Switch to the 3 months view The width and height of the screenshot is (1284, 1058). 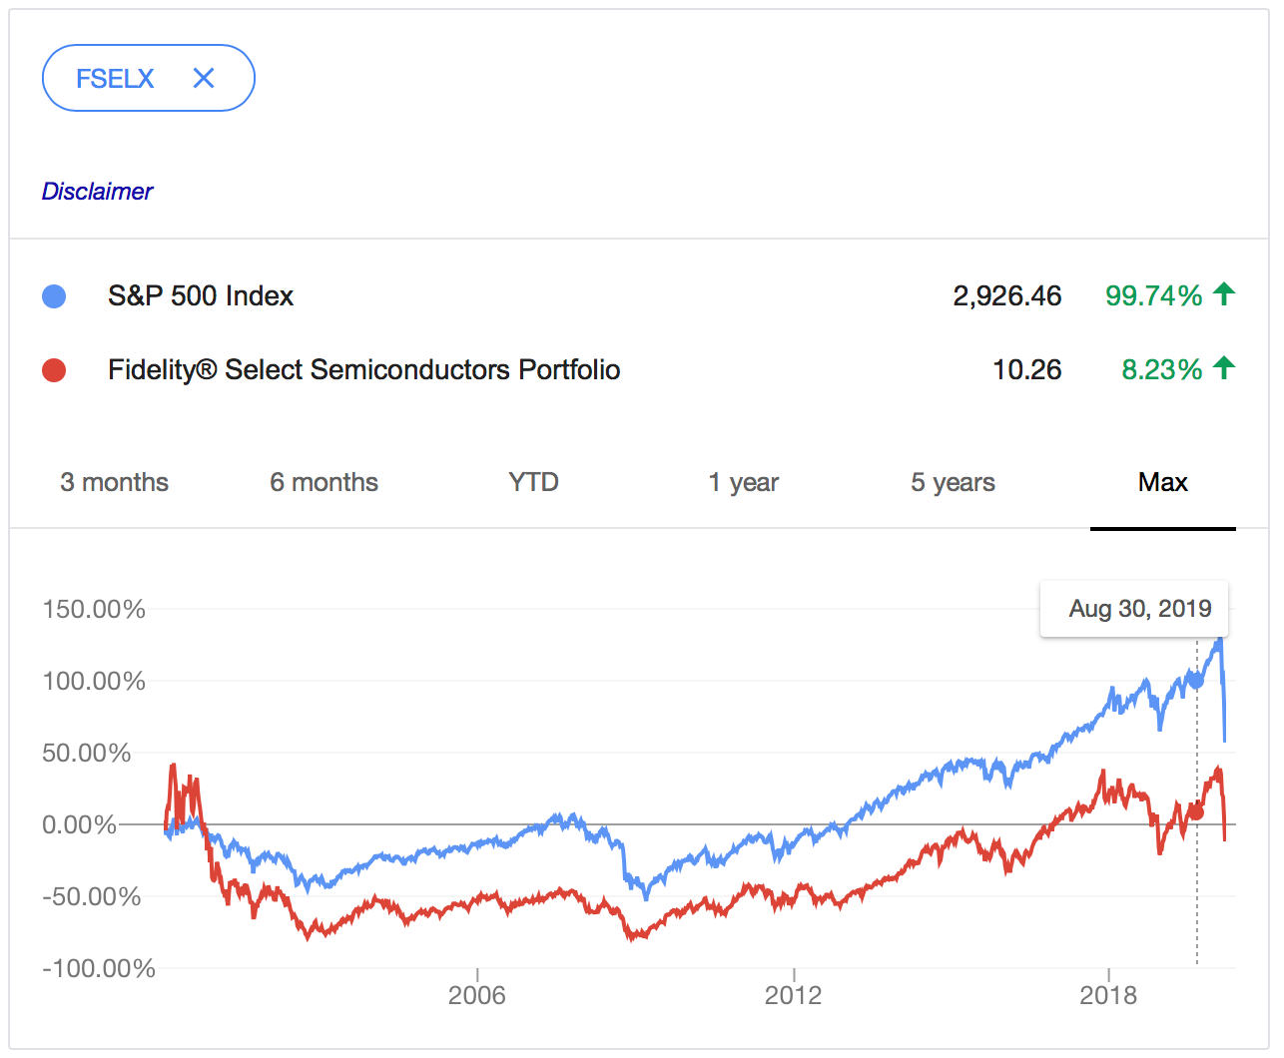pos(113,482)
